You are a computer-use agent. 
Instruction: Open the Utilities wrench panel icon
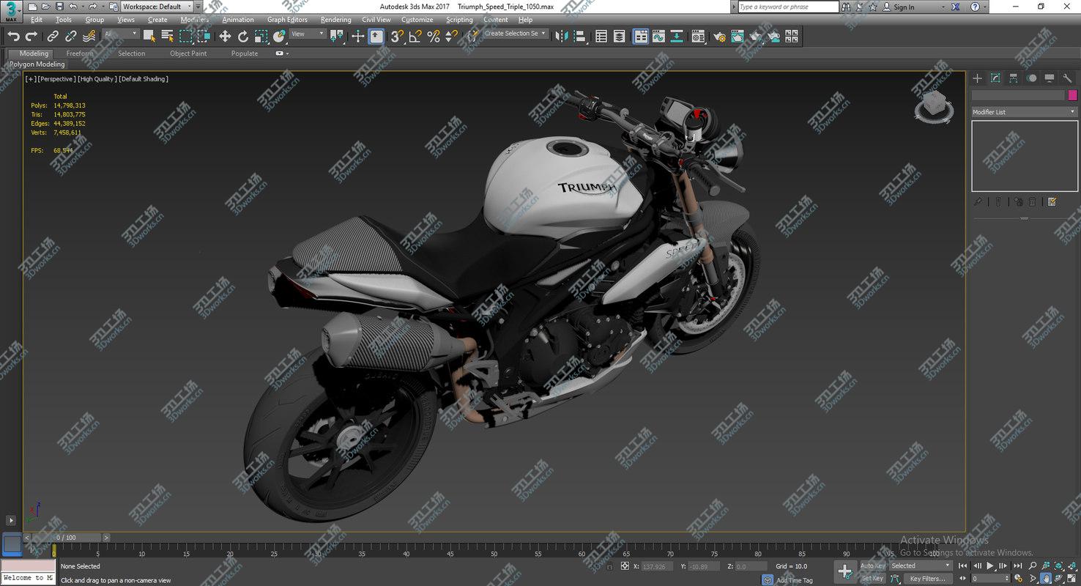coord(1067,78)
